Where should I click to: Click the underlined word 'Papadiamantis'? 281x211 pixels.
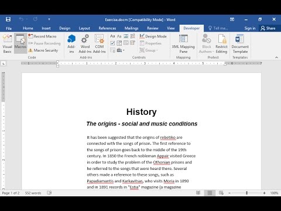[100, 181]
